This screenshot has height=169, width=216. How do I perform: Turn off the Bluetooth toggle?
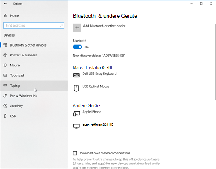click(77, 47)
